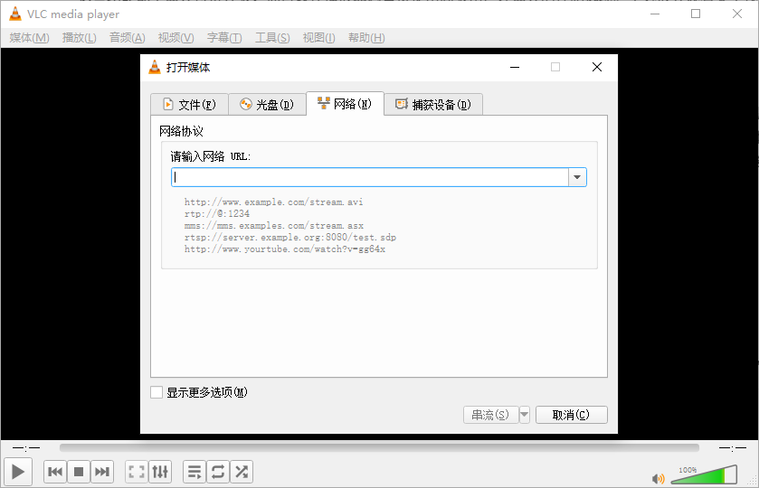Select the 网络(N) tab
759x488 pixels.
346,104
